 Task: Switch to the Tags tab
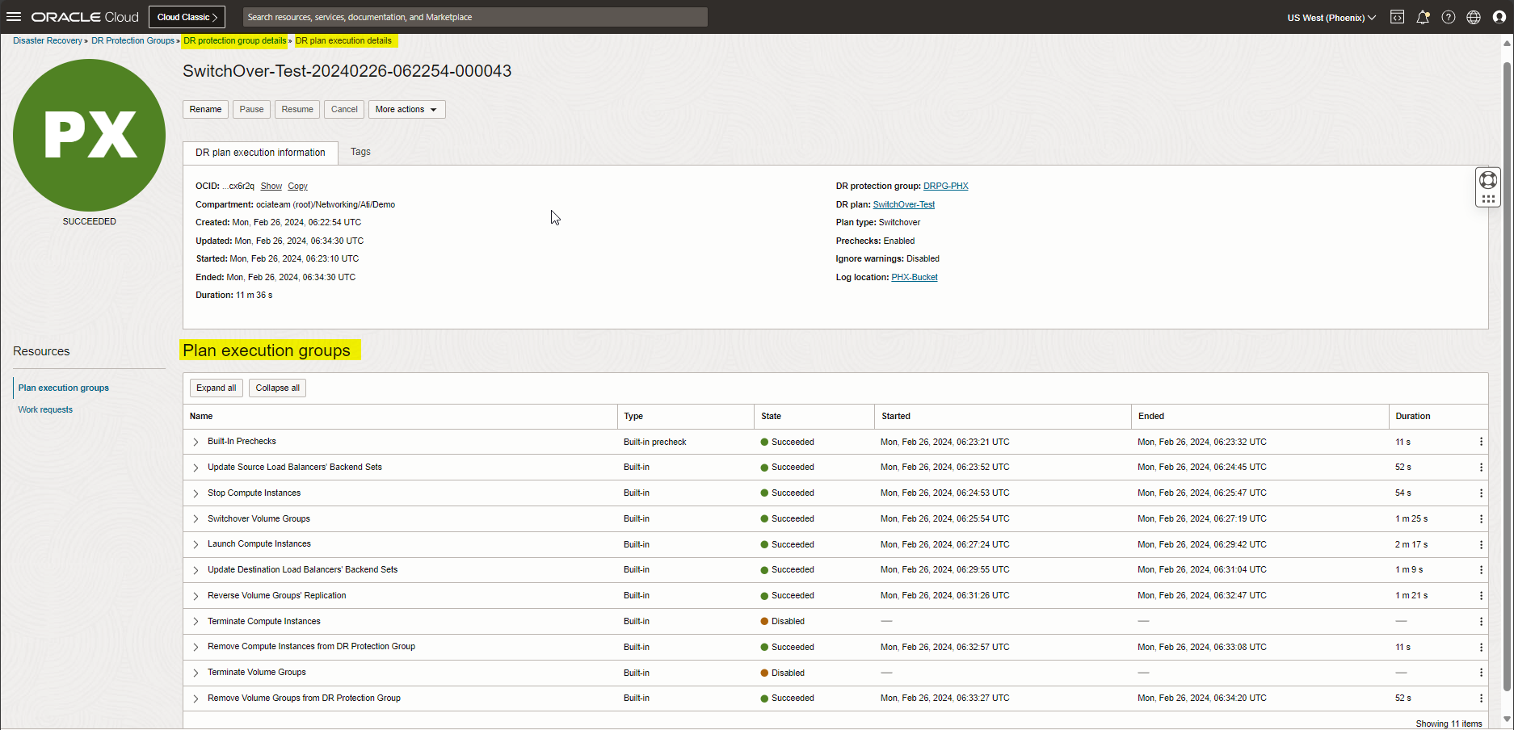coord(360,152)
